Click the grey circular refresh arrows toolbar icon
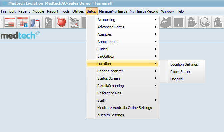The height and width of the screenshot is (132, 224). point(205,22)
